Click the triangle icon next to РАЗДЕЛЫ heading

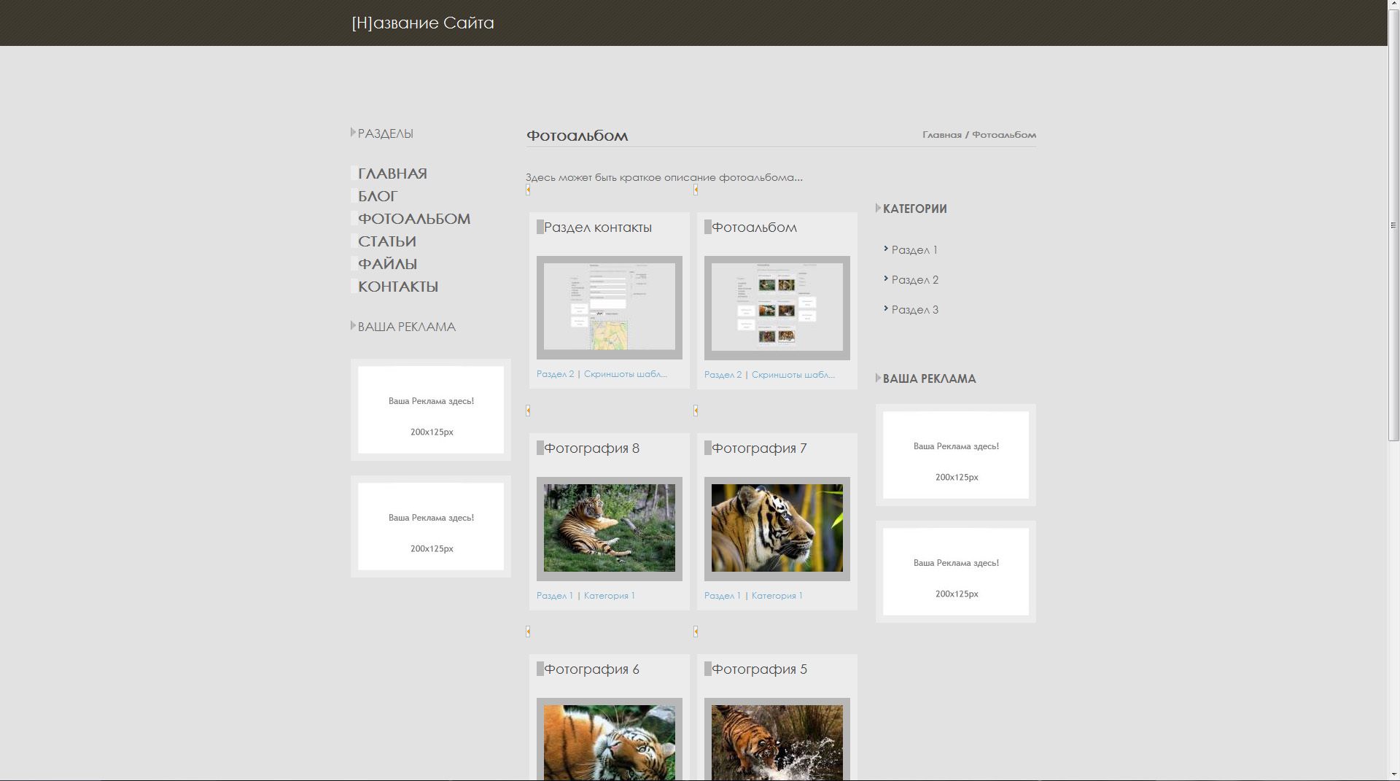353,133
